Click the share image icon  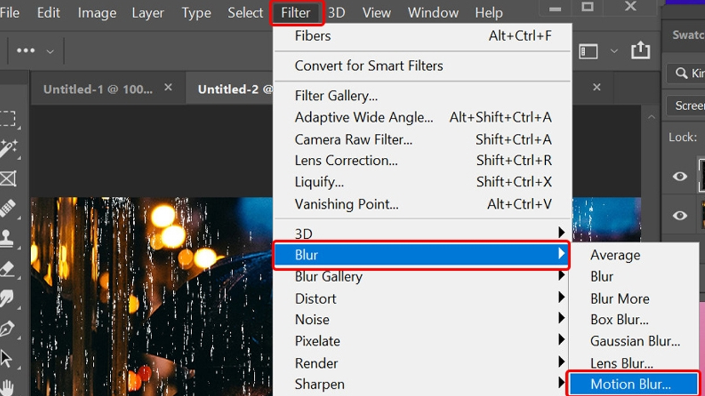click(640, 50)
